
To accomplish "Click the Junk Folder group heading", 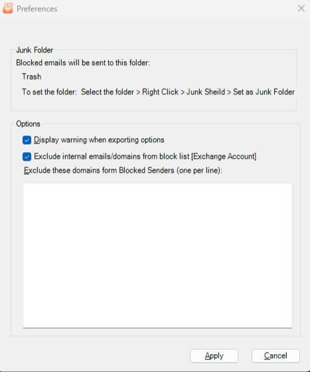I will coord(35,50).
